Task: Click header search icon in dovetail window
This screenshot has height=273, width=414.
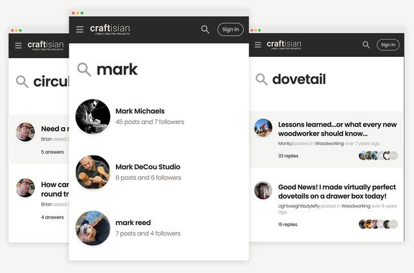Action: point(366,45)
